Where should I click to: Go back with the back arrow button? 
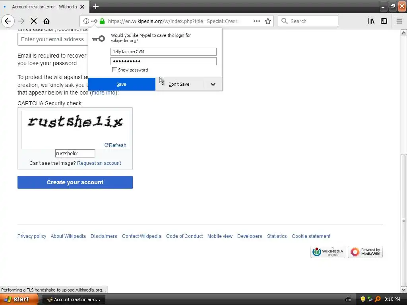[x=8, y=21]
